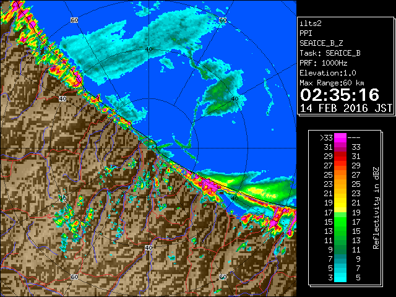Image resolution: width=396 pixels, height=297 pixels.
Task: Click the "---" legend label beside magenta
Action: pyautogui.click(x=354, y=138)
